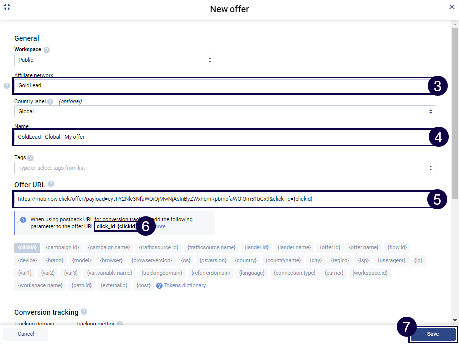Click the help icon next to Workspace
The width and height of the screenshot is (459, 344).
(x=47, y=50)
